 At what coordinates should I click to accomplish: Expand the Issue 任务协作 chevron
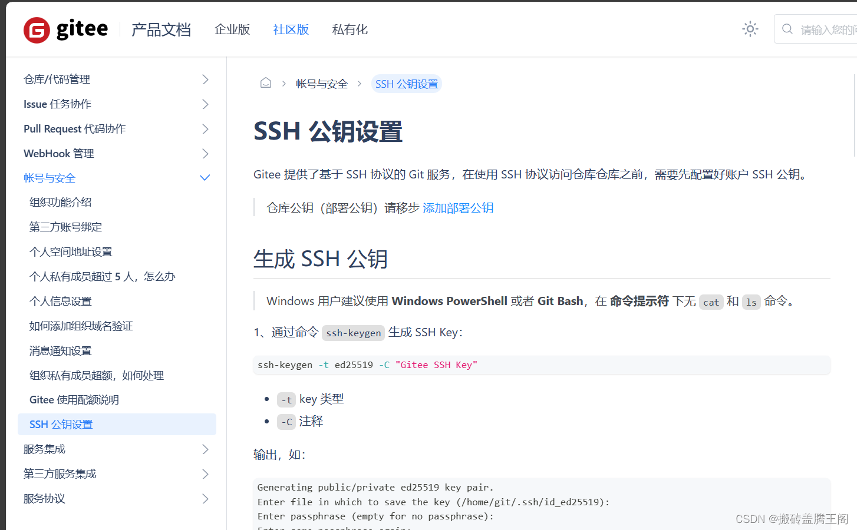pos(205,104)
